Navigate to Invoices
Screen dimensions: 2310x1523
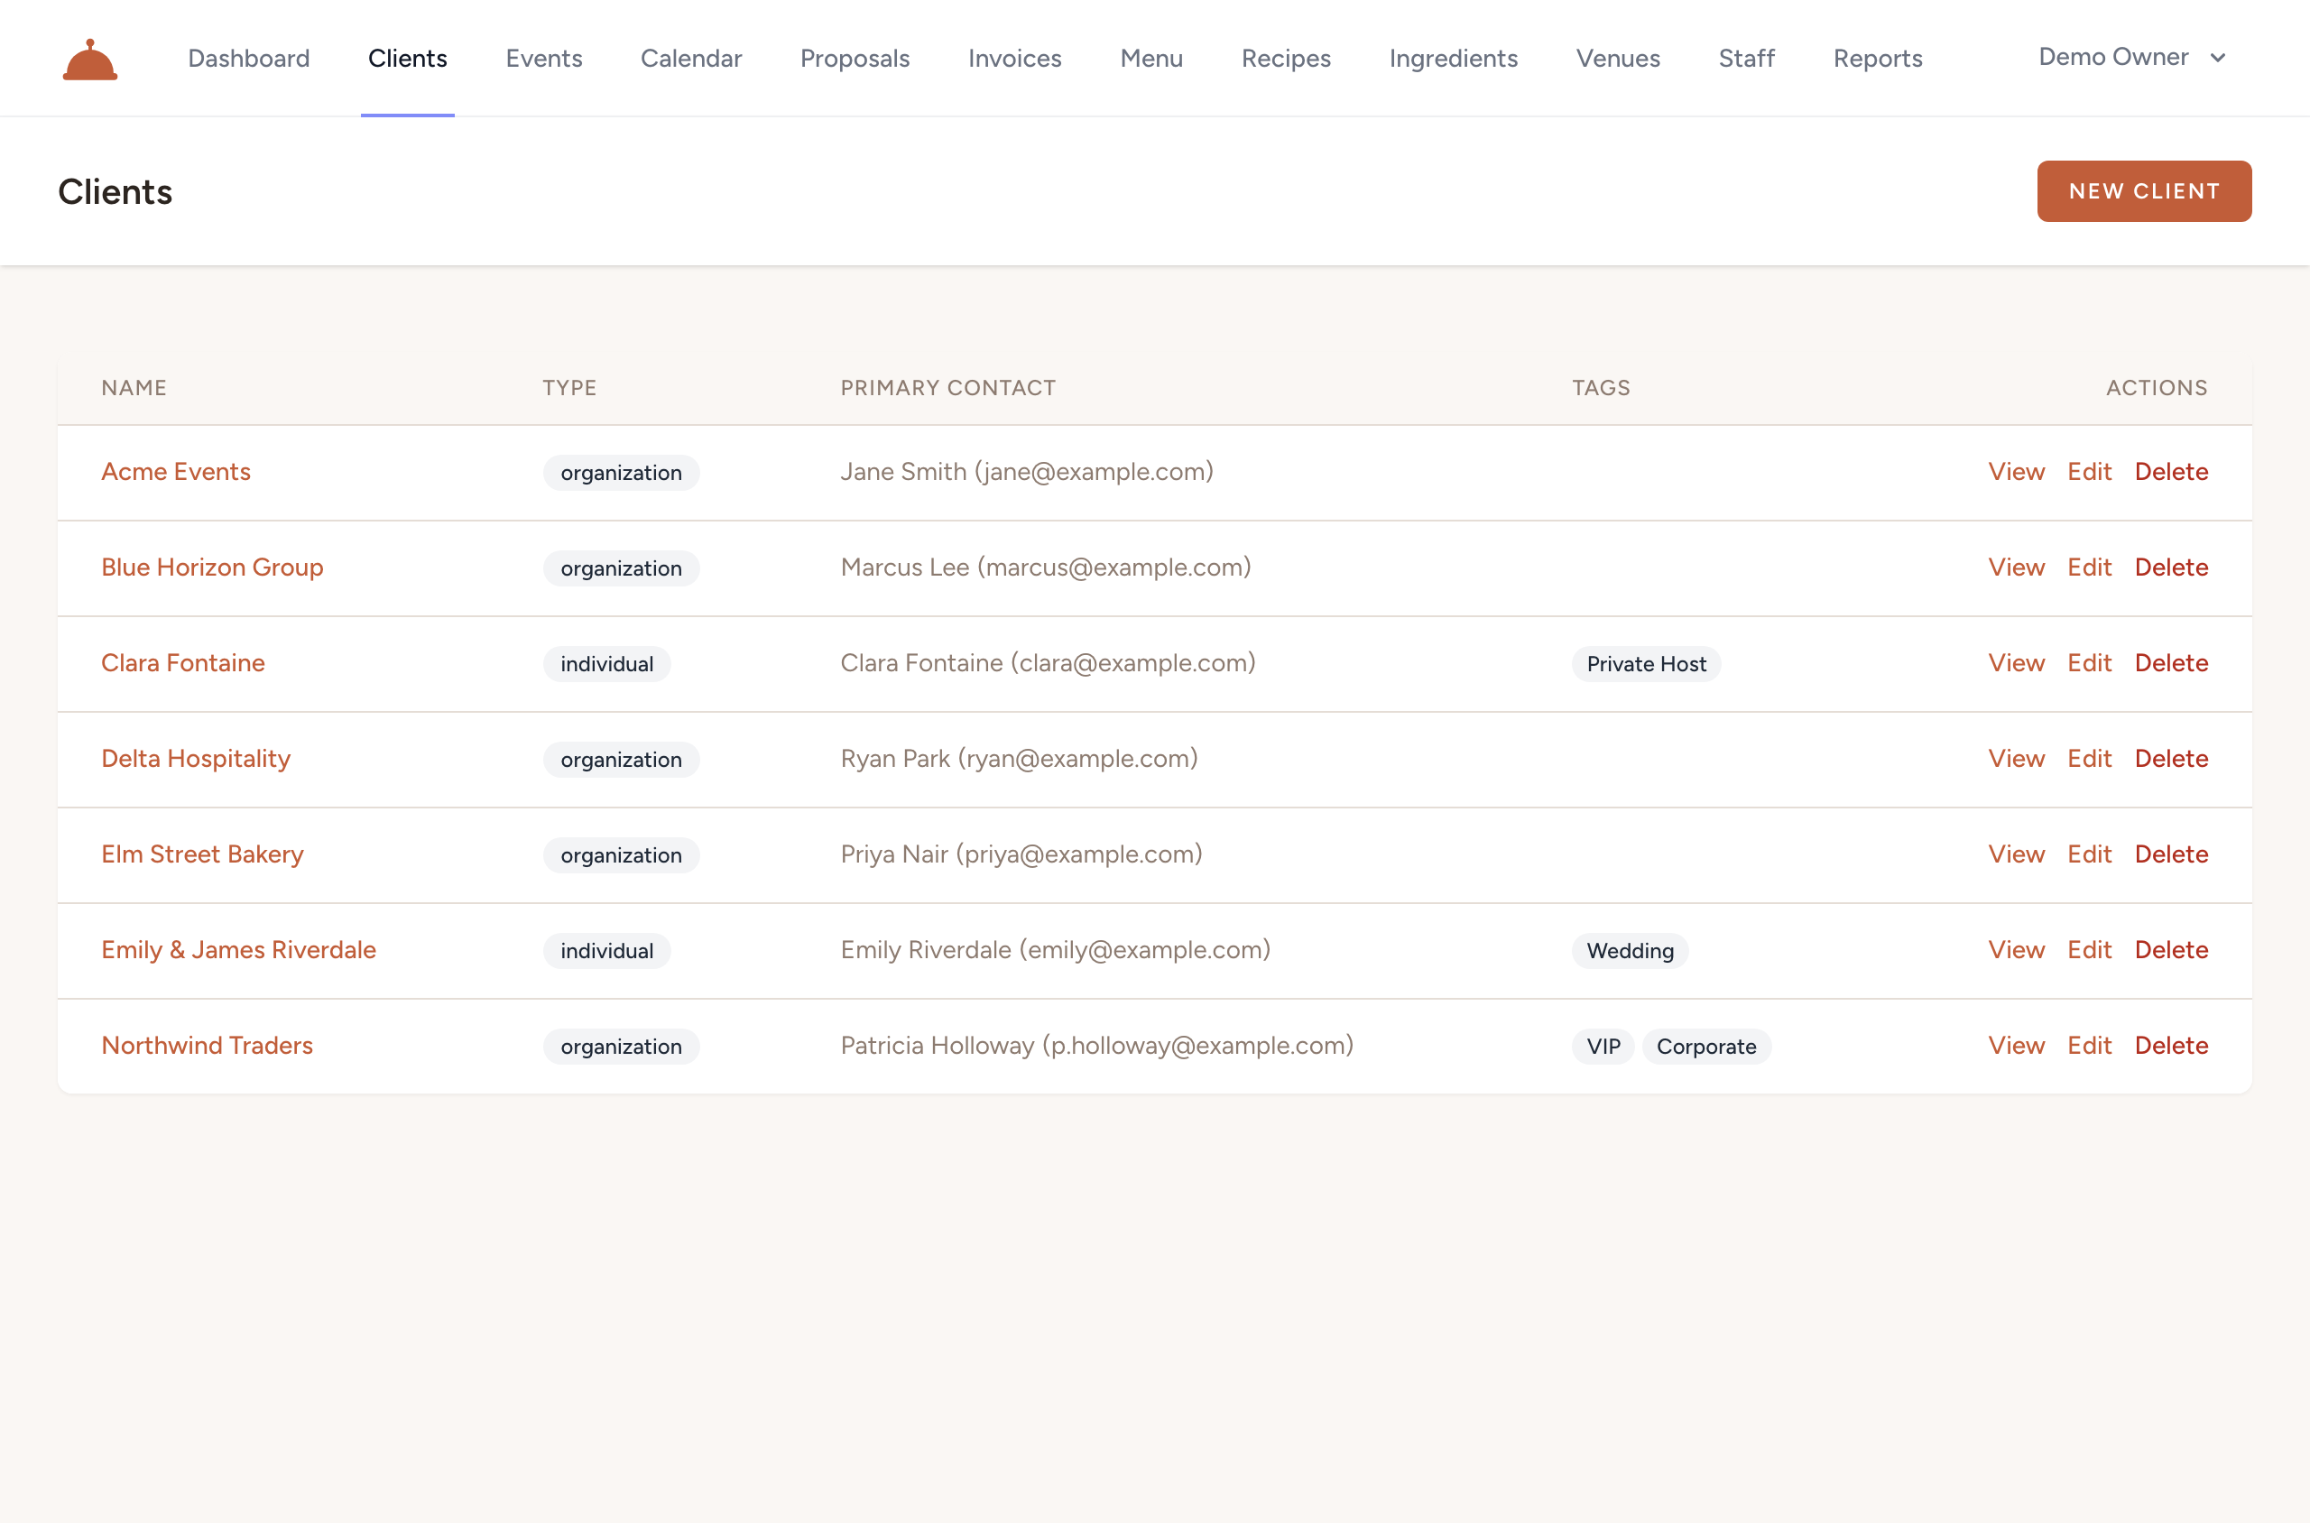1015,59
